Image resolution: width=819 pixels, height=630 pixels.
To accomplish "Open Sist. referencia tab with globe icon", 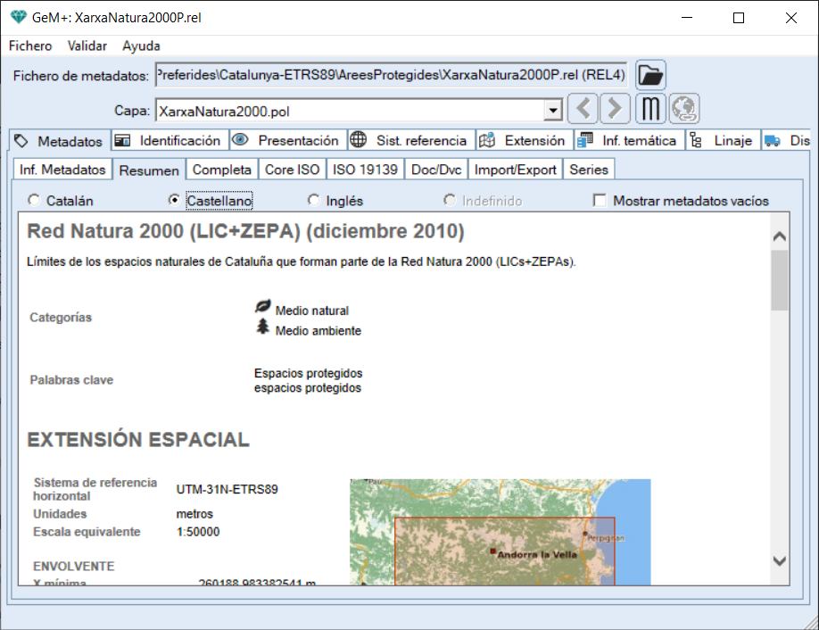I will (409, 141).
